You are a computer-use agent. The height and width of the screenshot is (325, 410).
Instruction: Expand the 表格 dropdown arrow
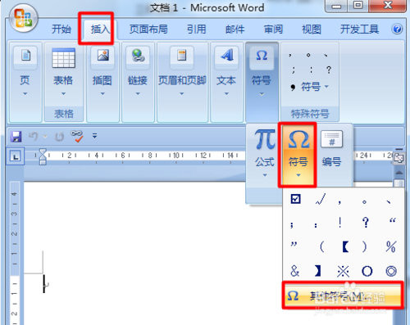(x=63, y=93)
